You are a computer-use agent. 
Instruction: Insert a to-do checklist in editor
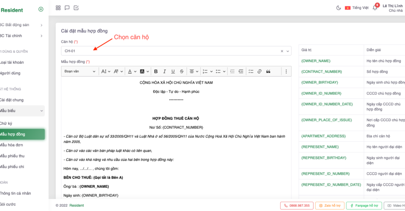click(251, 71)
